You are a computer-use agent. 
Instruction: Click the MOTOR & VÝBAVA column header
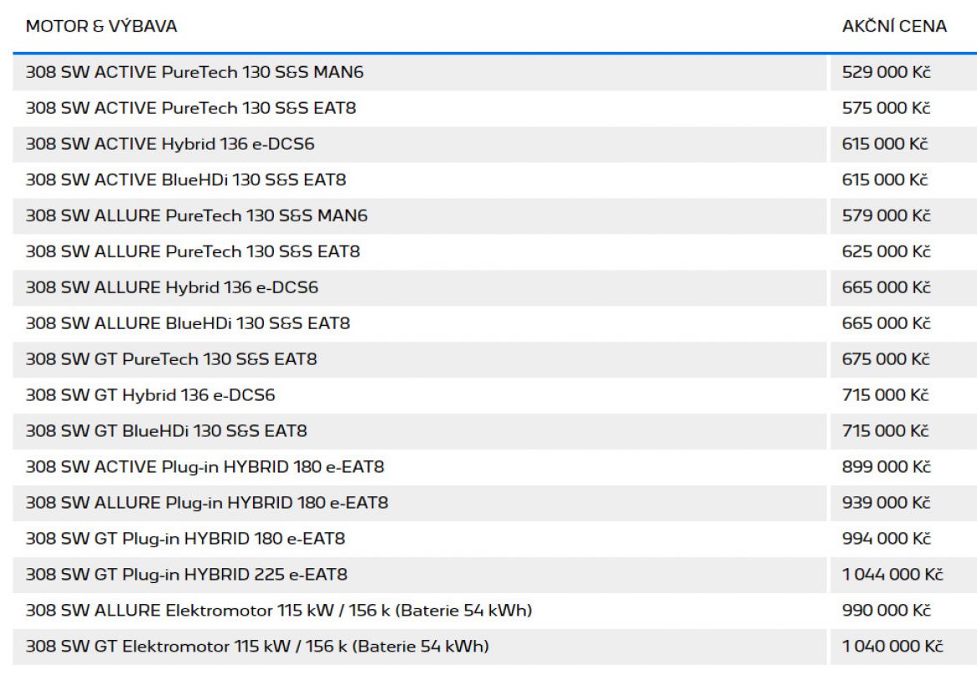pos(101,27)
